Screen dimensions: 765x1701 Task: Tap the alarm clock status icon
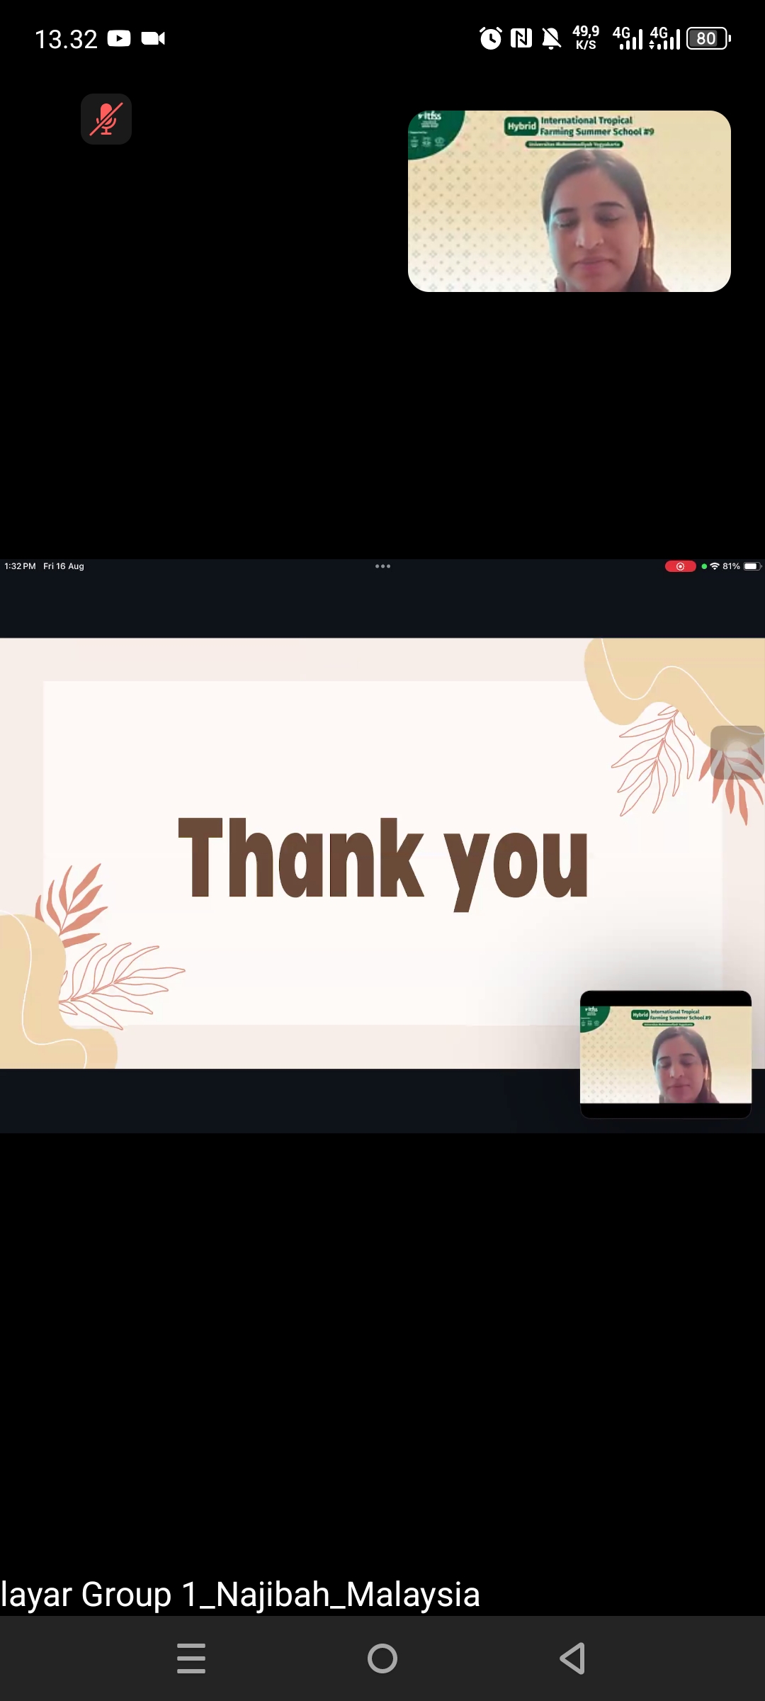coord(490,38)
